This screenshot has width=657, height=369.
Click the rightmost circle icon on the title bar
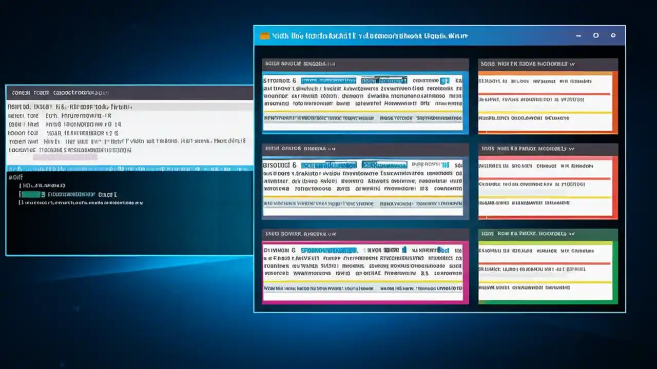[613, 35]
